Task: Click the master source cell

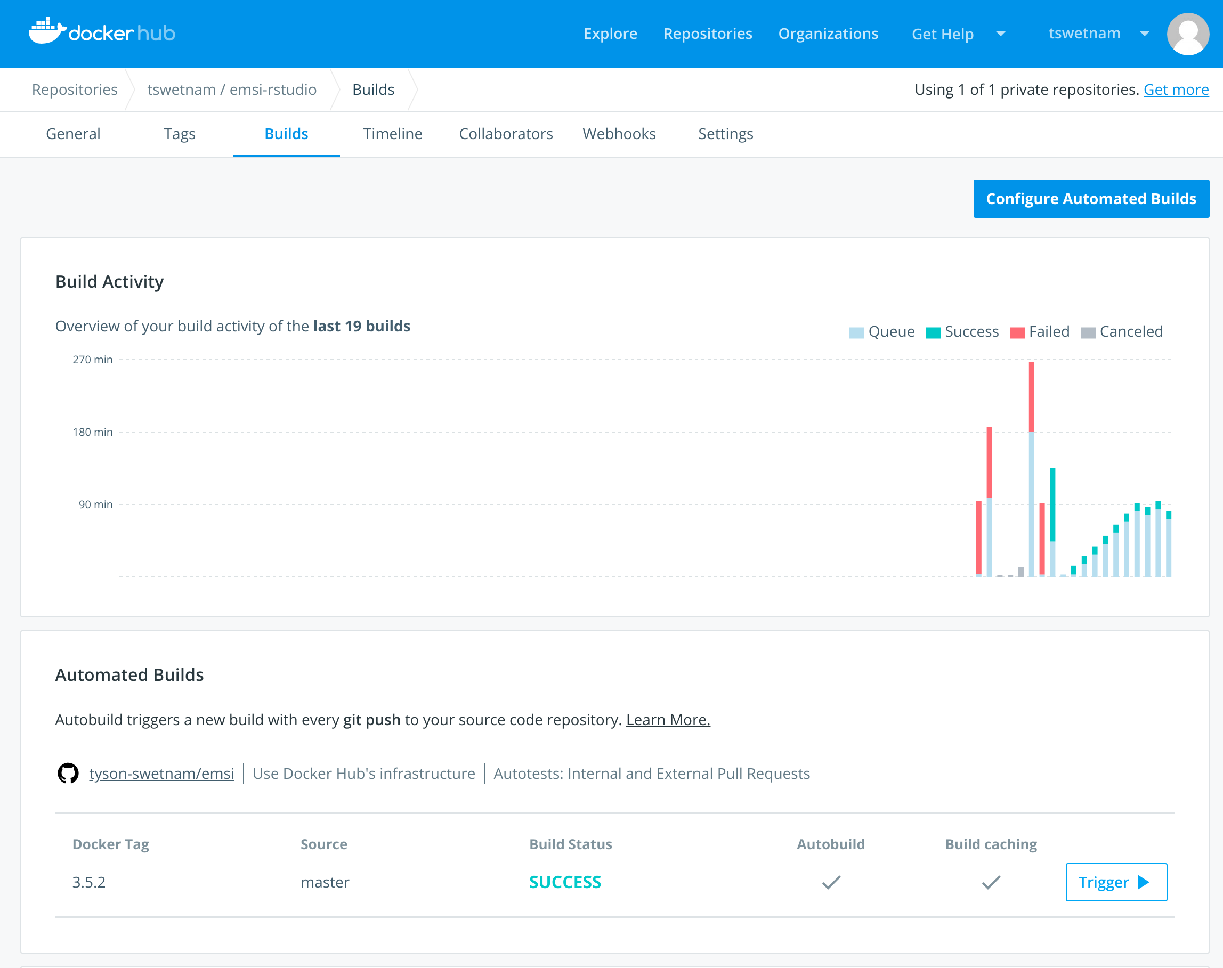Action: [325, 882]
